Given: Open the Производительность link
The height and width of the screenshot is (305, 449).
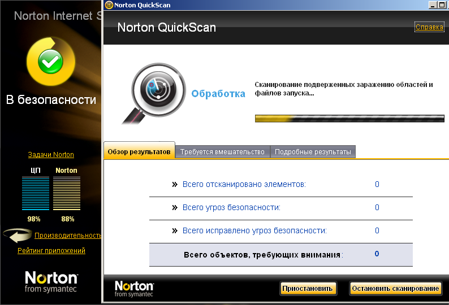Looking at the screenshot, I should (x=68, y=236).
